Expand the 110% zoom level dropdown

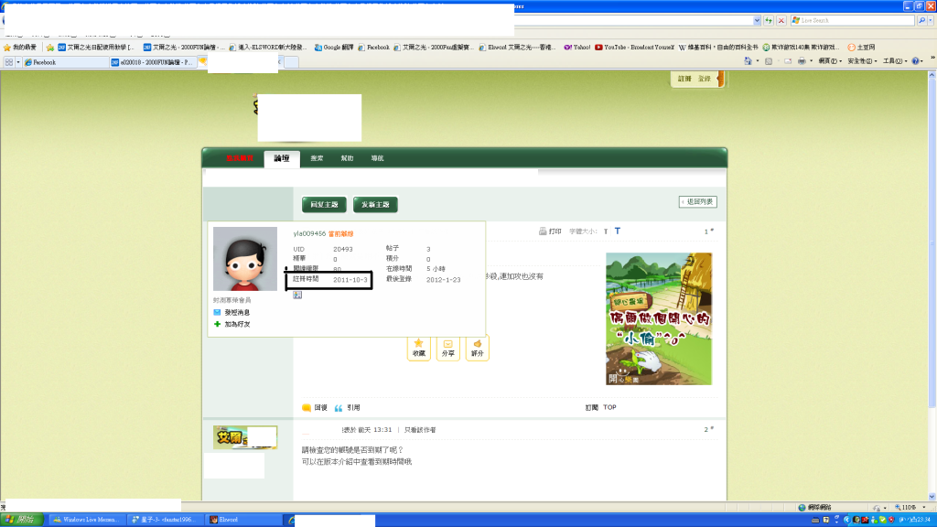pyautogui.click(x=911, y=507)
